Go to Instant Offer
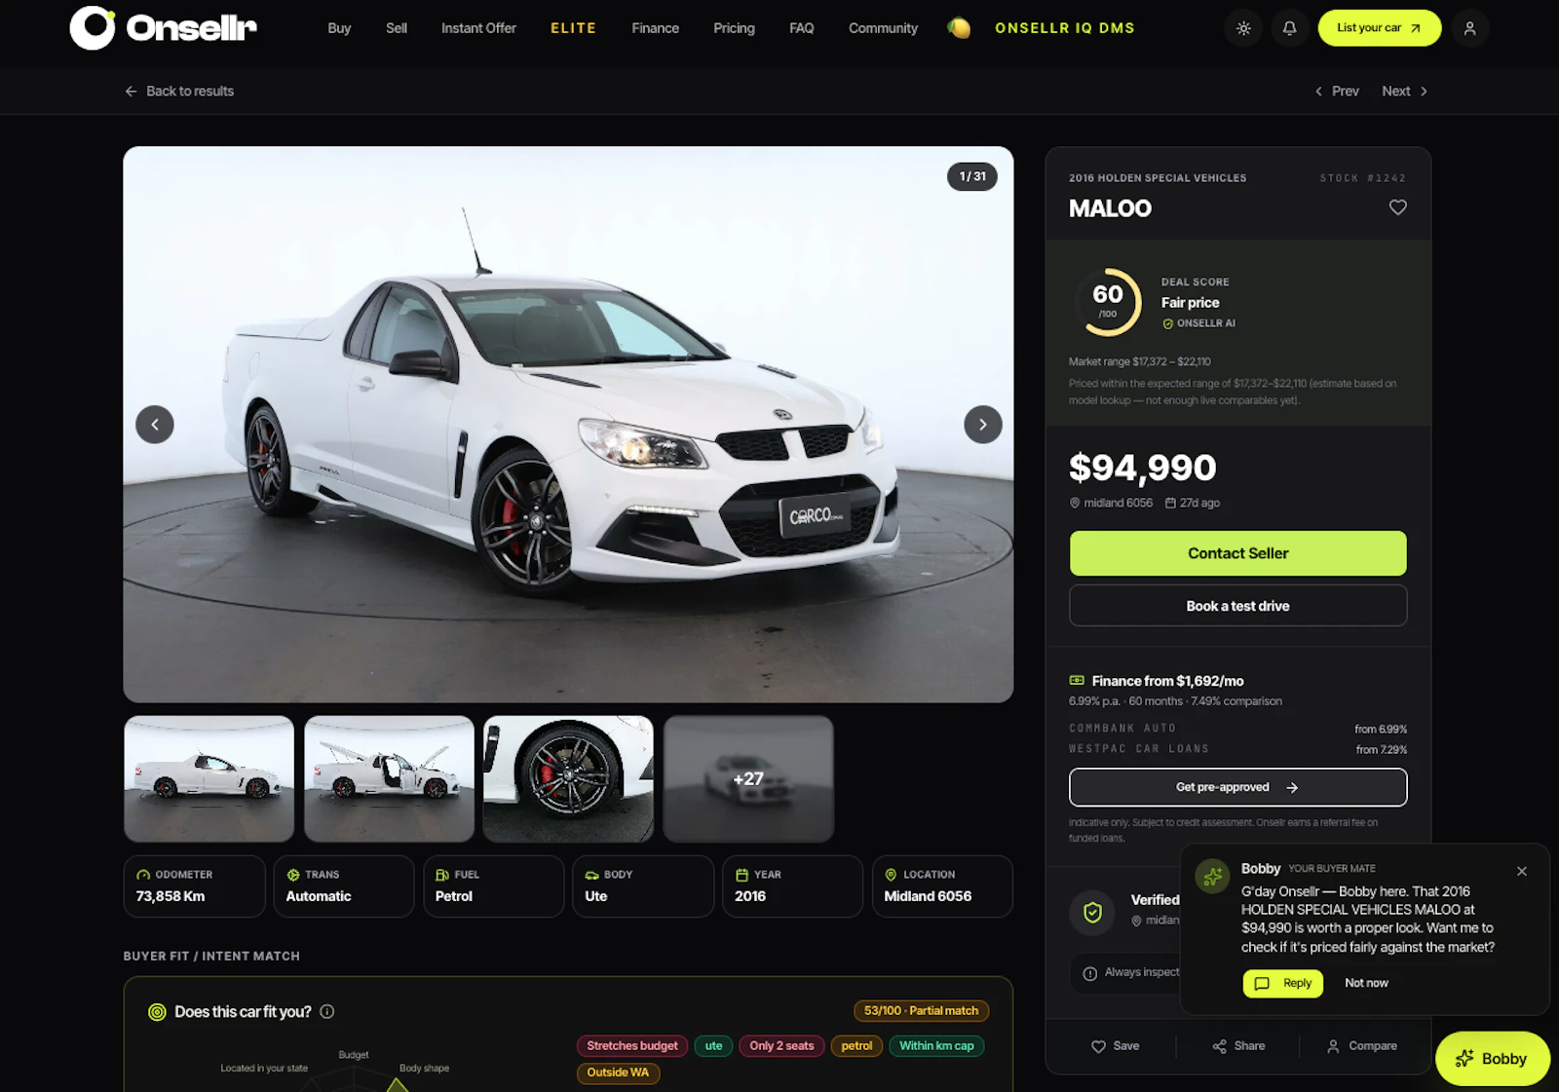 [x=478, y=28]
